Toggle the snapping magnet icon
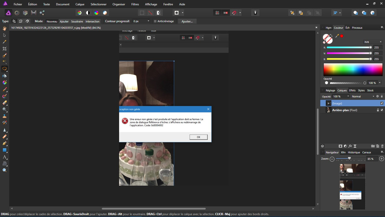The image size is (385, 217). click(x=234, y=13)
